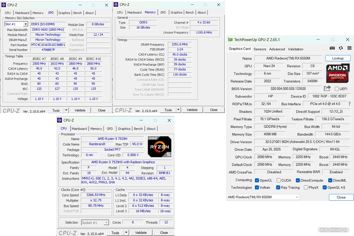Open Tools dropdown arrow in CPU window
The height and width of the screenshot is (236, 354).
coord(127,232)
